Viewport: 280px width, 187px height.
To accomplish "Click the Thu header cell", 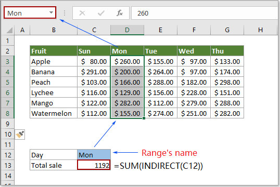I will 227,51.
